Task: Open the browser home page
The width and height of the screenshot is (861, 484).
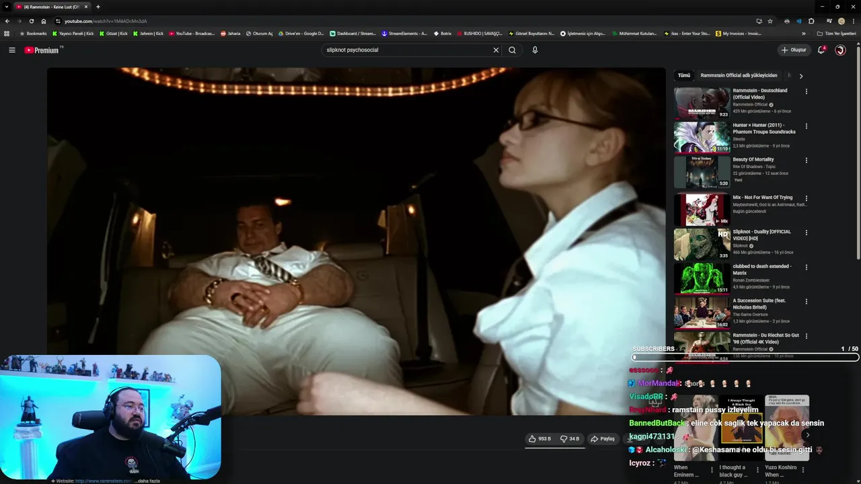Action: point(44,21)
